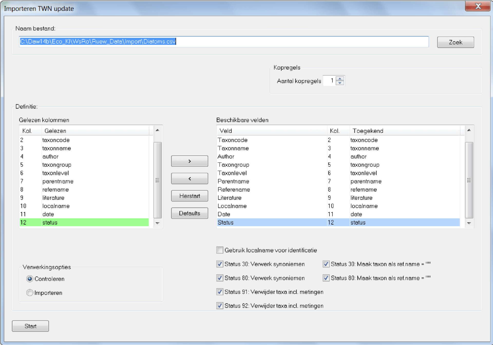Select Taxonlevel field in Beschikbare velden

338,173
